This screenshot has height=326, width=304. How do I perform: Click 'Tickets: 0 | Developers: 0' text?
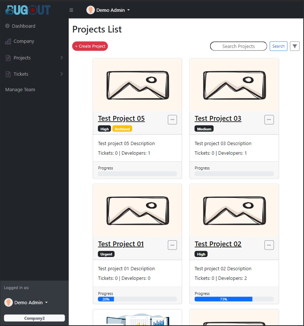(x=124, y=278)
